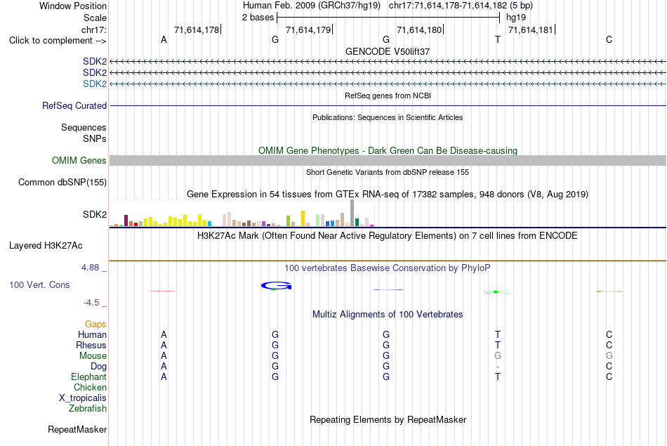Screen dimensions: 667x446
Task: Click the 71,614,178 position on the ruler
Action: 197,29
